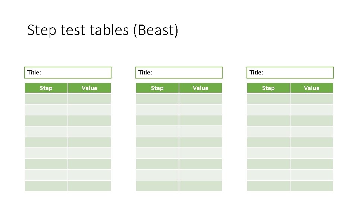Select the middle table's Title field
Viewport: 358px width, 201px height.
pos(179,73)
